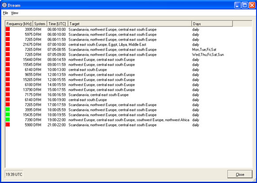Select green status square for 3995 kHz 18:00
The height and width of the screenshot is (183, 257).
click(8, 110)
